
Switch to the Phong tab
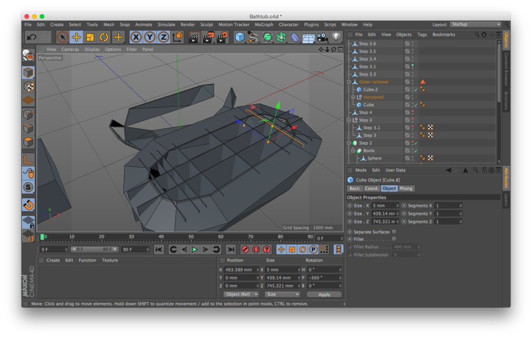[x=406, y=189]
